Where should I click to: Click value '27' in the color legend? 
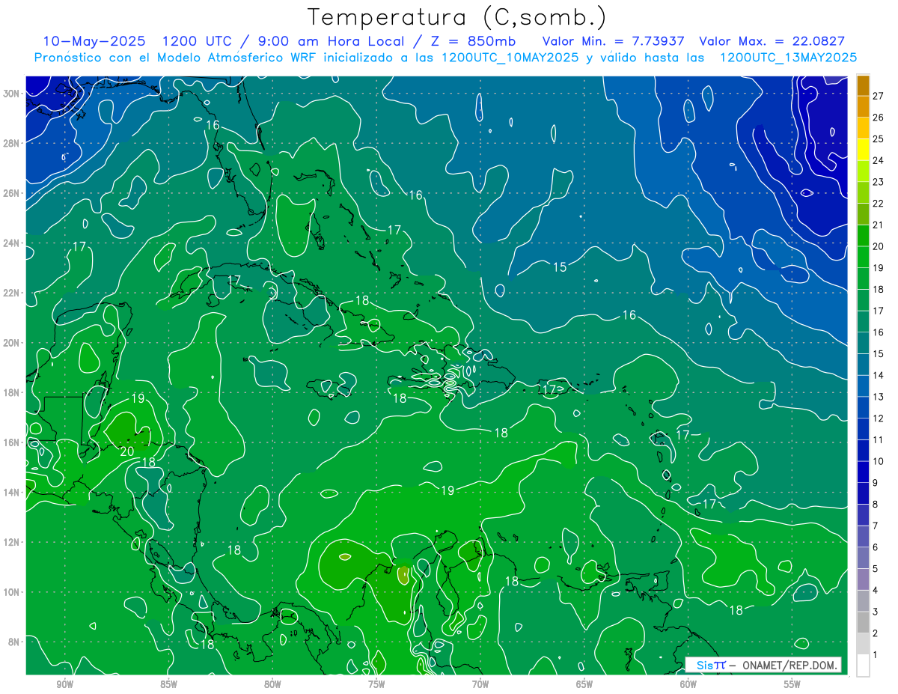point(879,95)
